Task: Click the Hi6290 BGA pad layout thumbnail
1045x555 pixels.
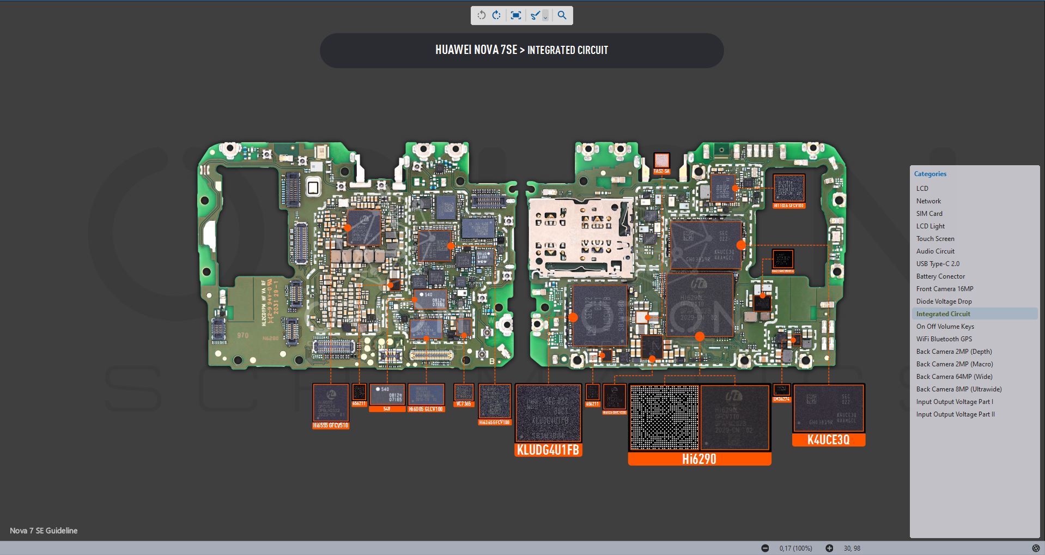Action: pyautogui.click(x=664, y=418)
